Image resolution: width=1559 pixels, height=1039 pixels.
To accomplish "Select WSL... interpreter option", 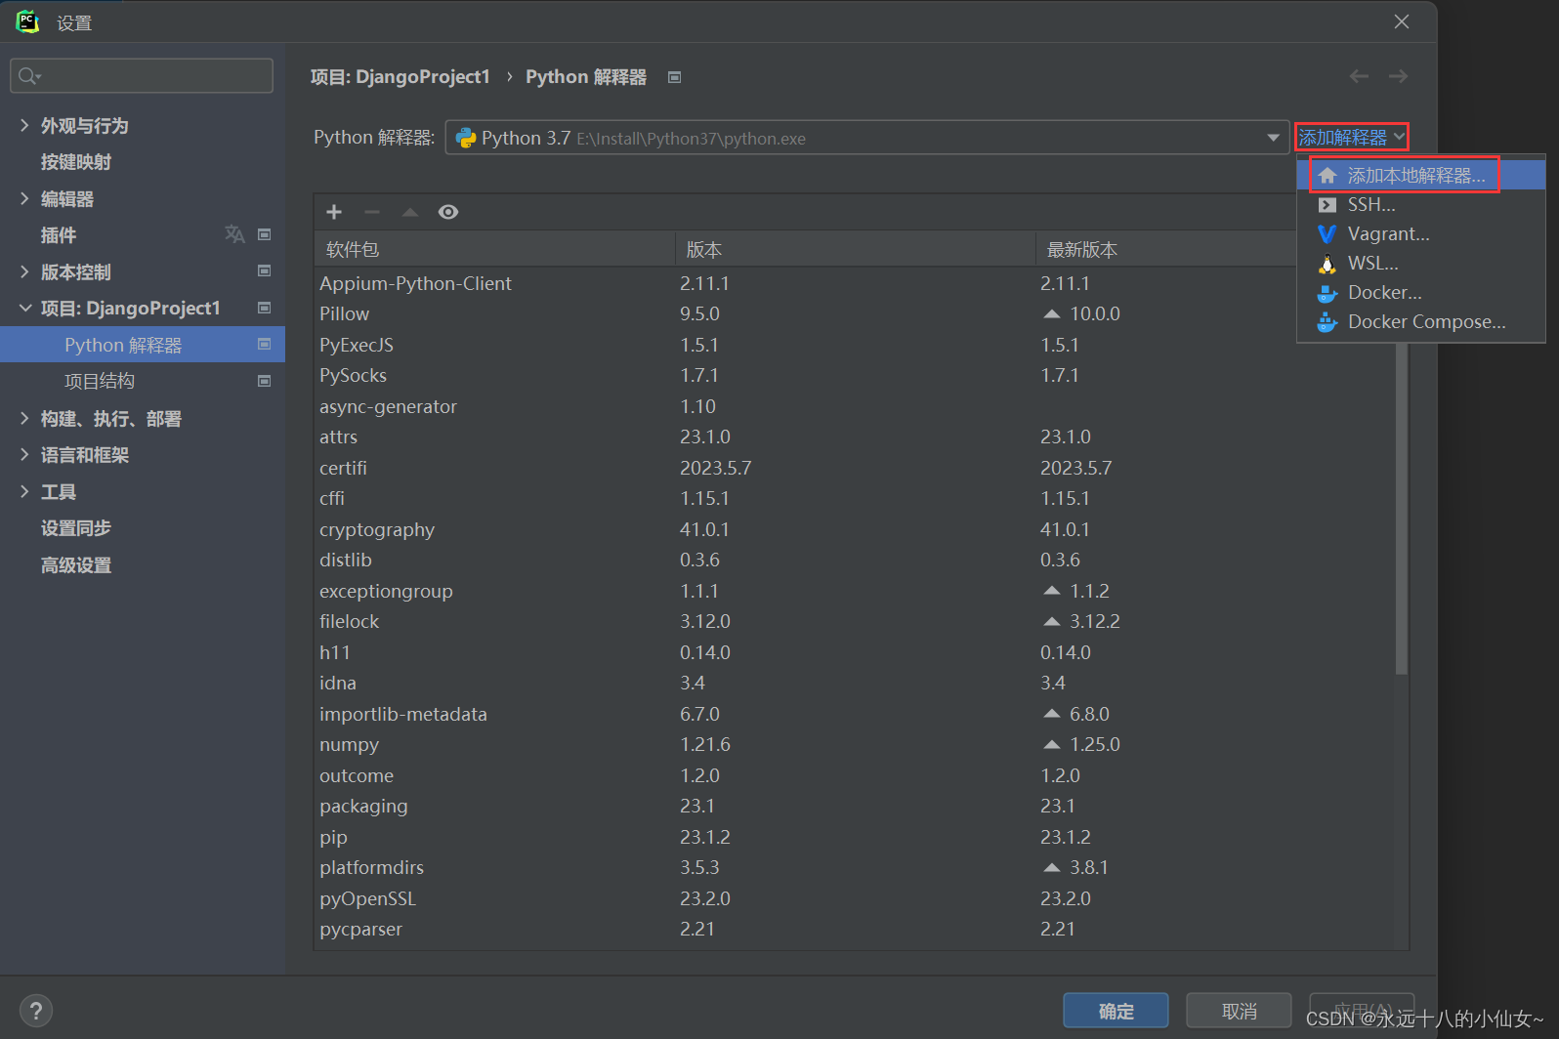I will tap(1421, 264).
